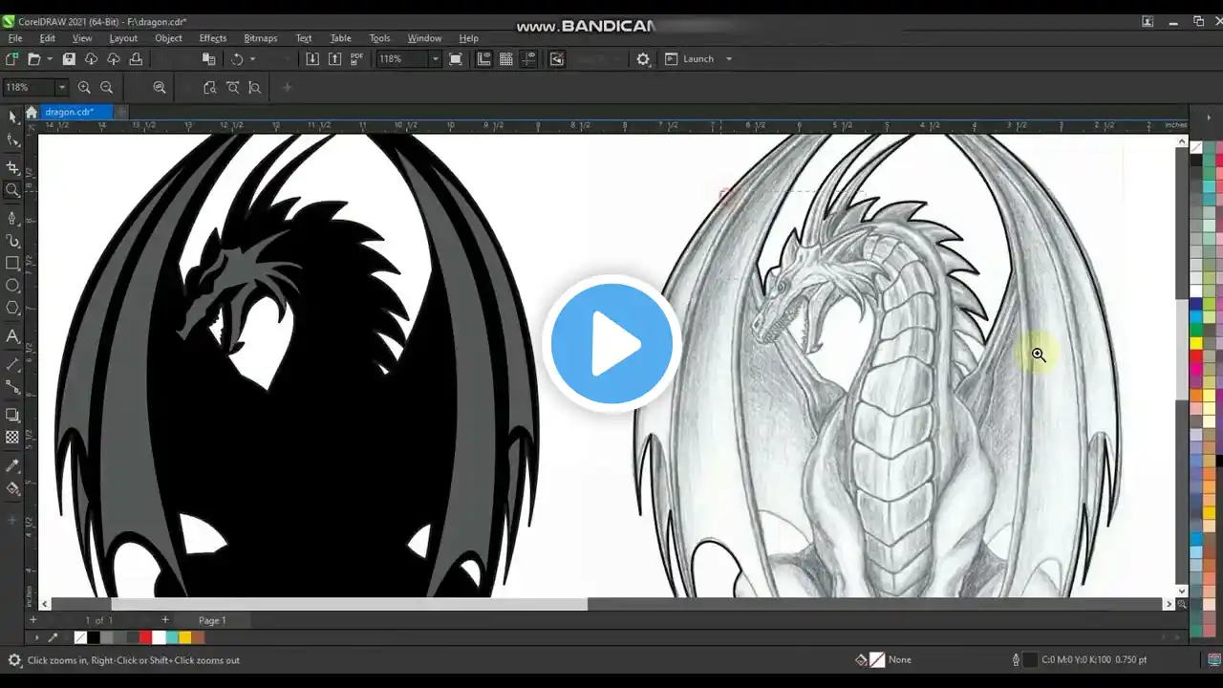Add a page after Page 1
This screenshot has width=1223, height=688.
164,620
